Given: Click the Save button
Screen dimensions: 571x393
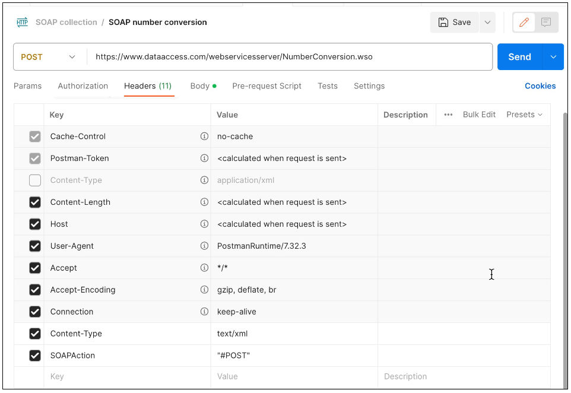Looking at the screenshot, I should coord(455,22).
